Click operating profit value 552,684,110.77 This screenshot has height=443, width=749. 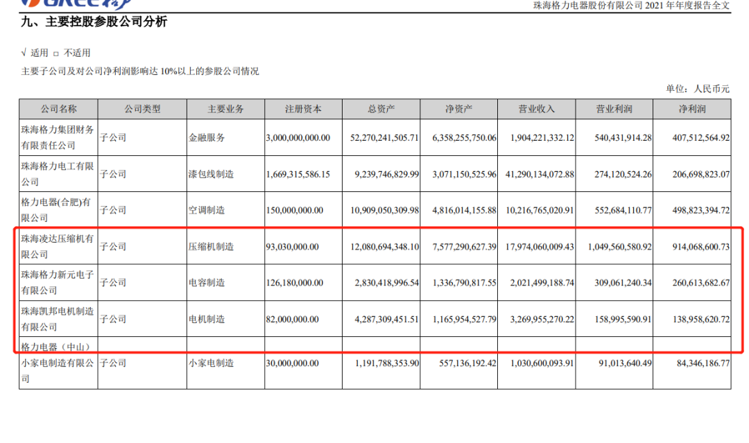(623, 210)
